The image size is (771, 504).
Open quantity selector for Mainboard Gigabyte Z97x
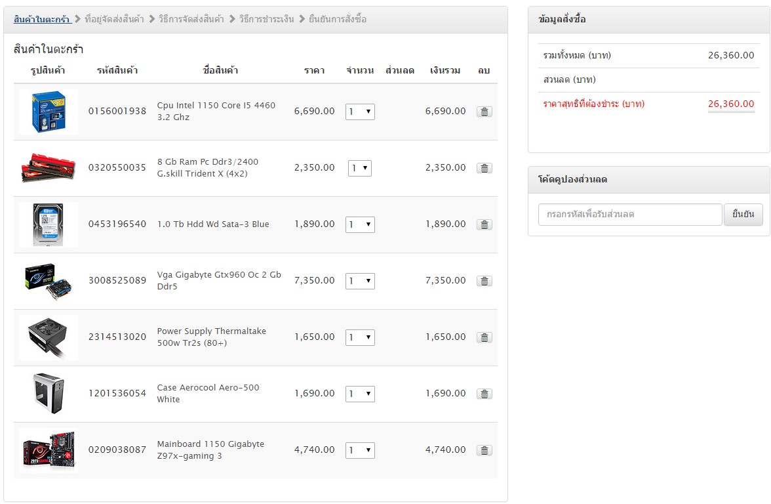(360, 450)
